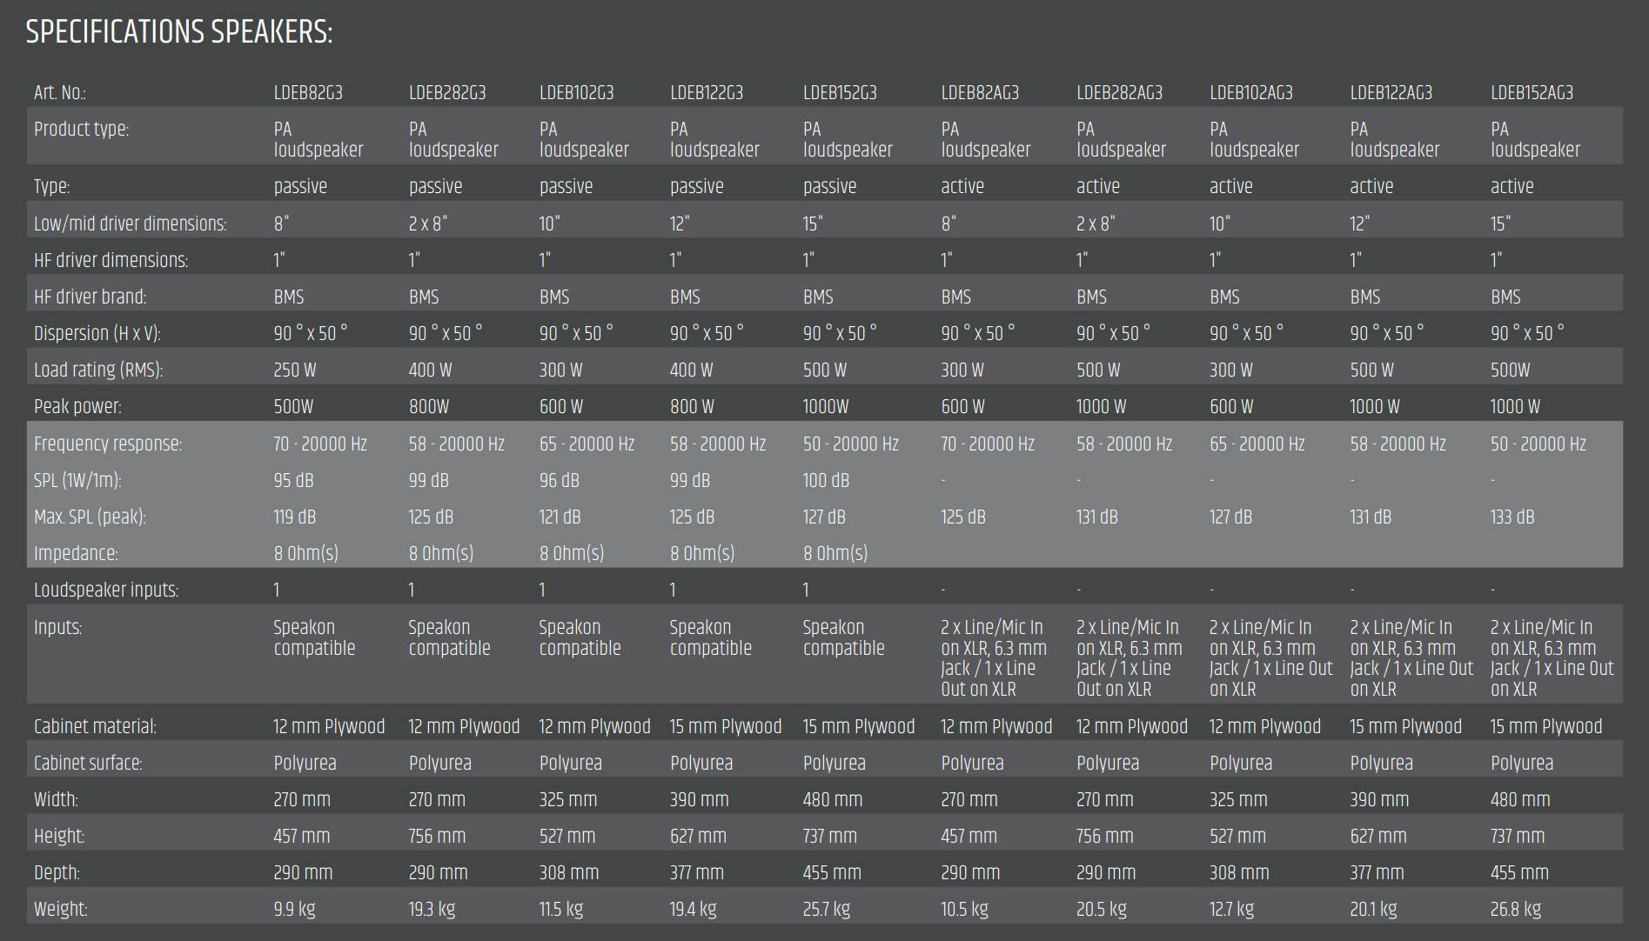Select the 100 dB SPL value
The width and height of the screenshot is (1649, 941).
pos(824,481)
